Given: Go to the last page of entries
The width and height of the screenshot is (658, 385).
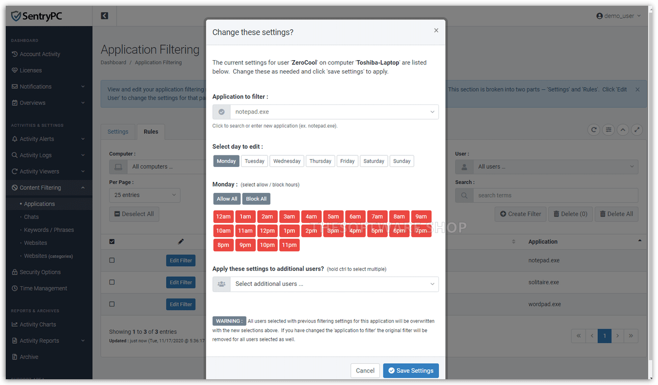Looking at the screenshot, I should tap(631, 336).
